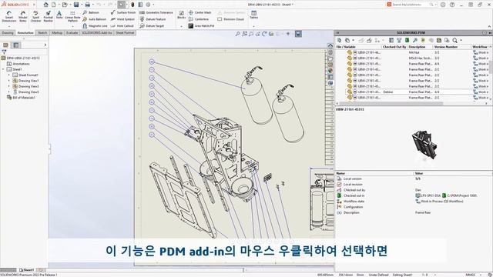Open the SOLIDWORKS Add-Ins tab
Screen dimensions: 493x277
click(97, 32)
